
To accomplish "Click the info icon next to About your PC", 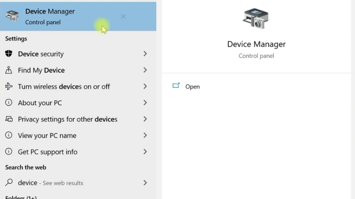I will 8,103.
